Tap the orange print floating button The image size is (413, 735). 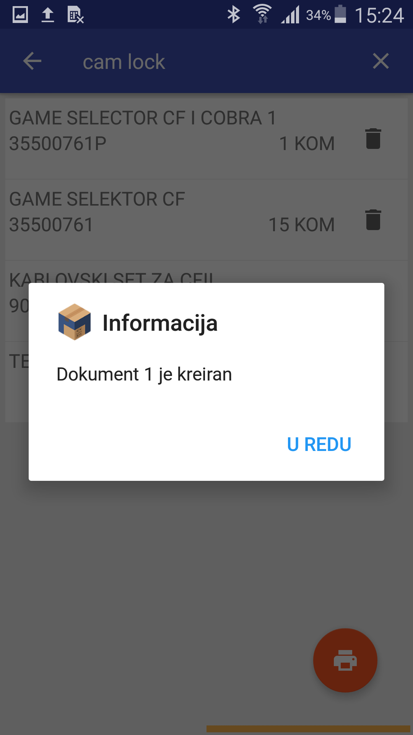[345, 660]
